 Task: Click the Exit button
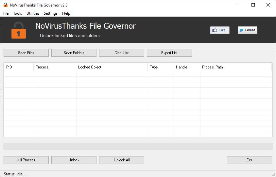click(250, 160)
